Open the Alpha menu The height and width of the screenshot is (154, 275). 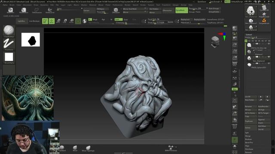(5, 5)
